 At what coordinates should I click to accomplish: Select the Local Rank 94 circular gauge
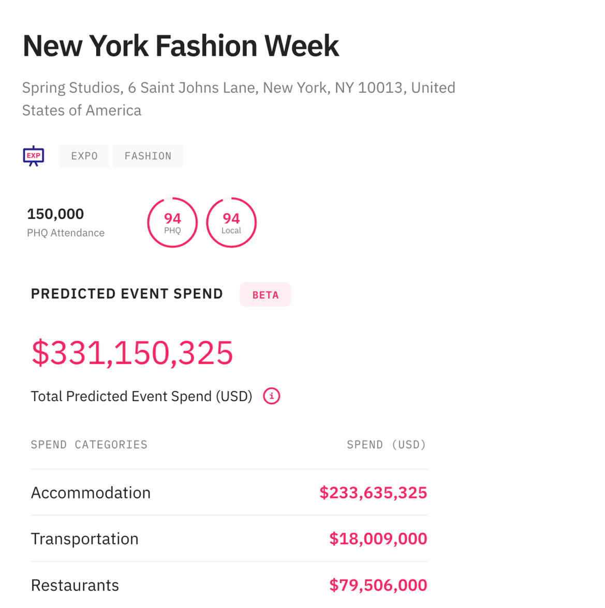click(x=231, y=222)
